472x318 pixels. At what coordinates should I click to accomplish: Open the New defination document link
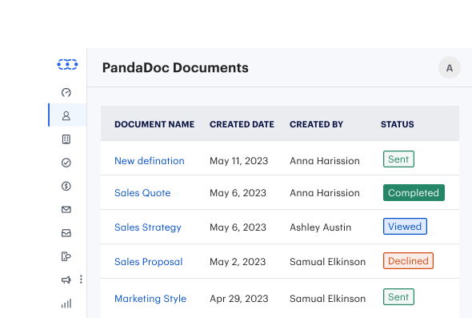click(150, 161)
